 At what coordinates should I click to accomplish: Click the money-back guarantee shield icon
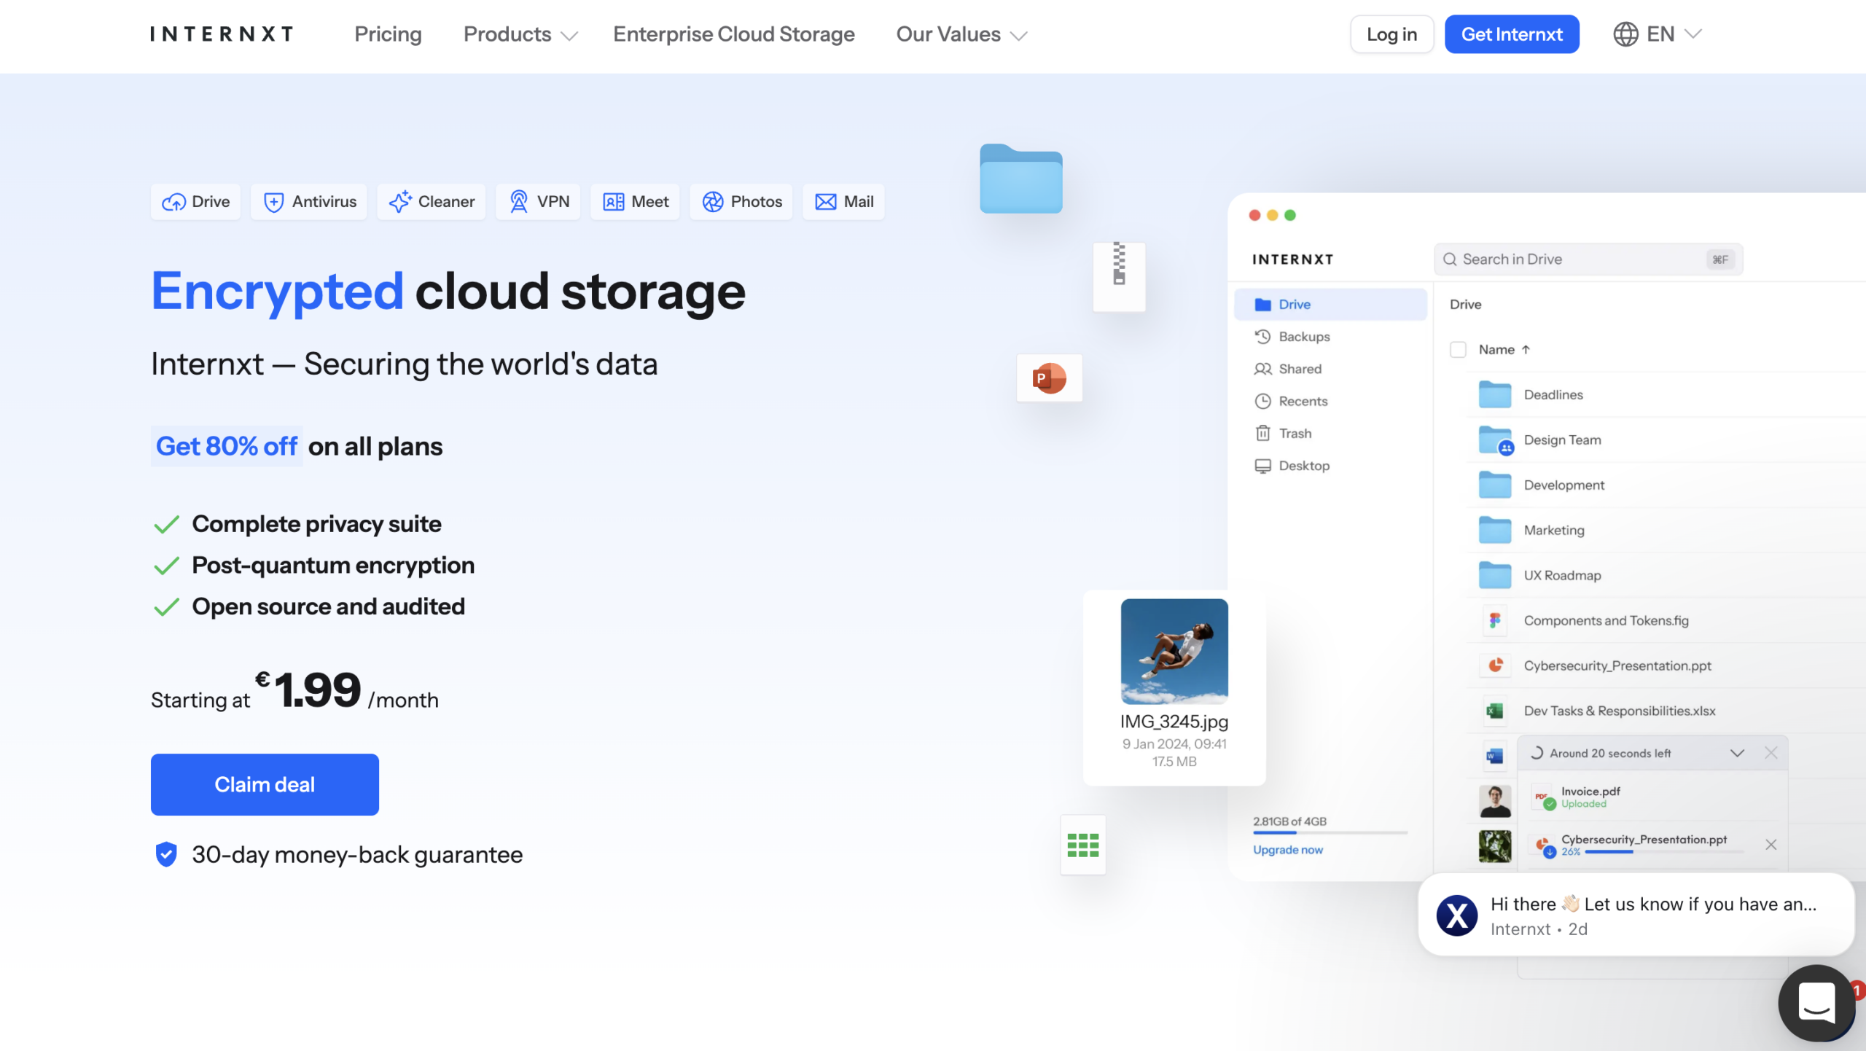point(166,854)
